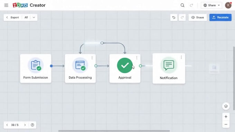The image size is (235, 132).
Task: Redo the canvas action in toolbar
Action: click(182, 18)
